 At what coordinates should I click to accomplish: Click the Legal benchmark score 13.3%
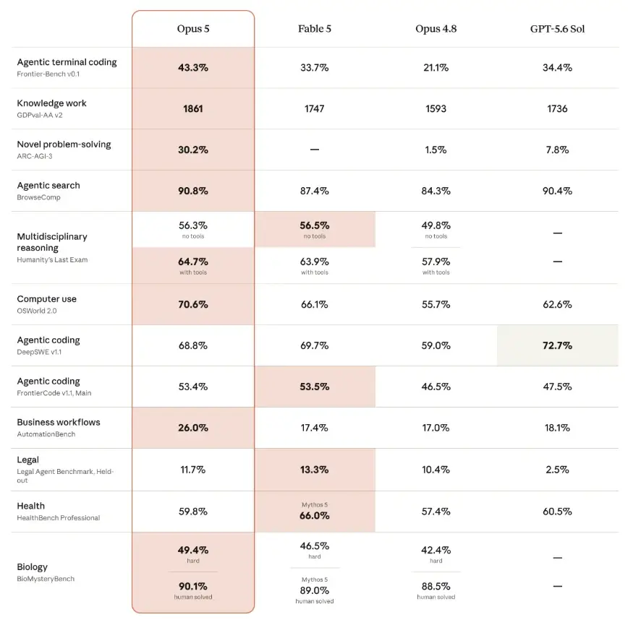[x=315, y=470]
